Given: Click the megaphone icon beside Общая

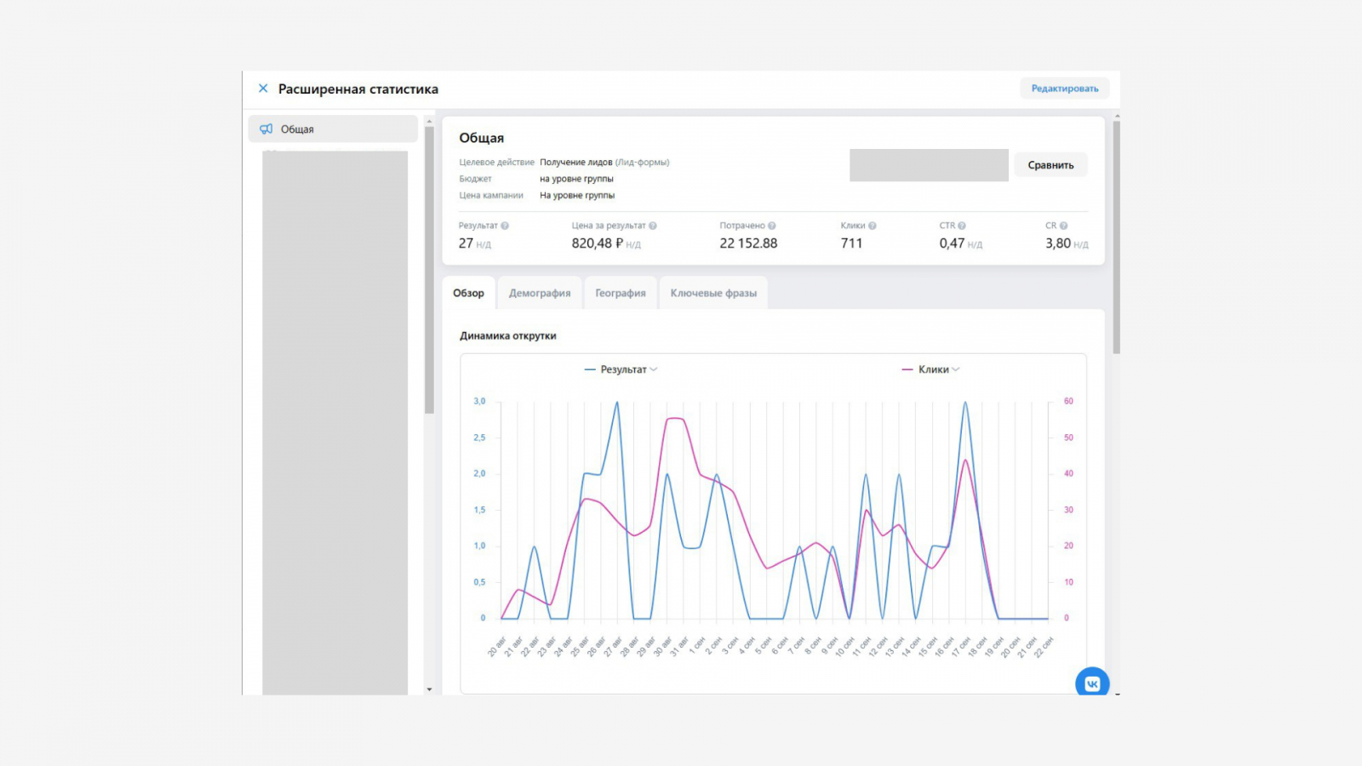Looking at the screenshot, I should (266, 129).
